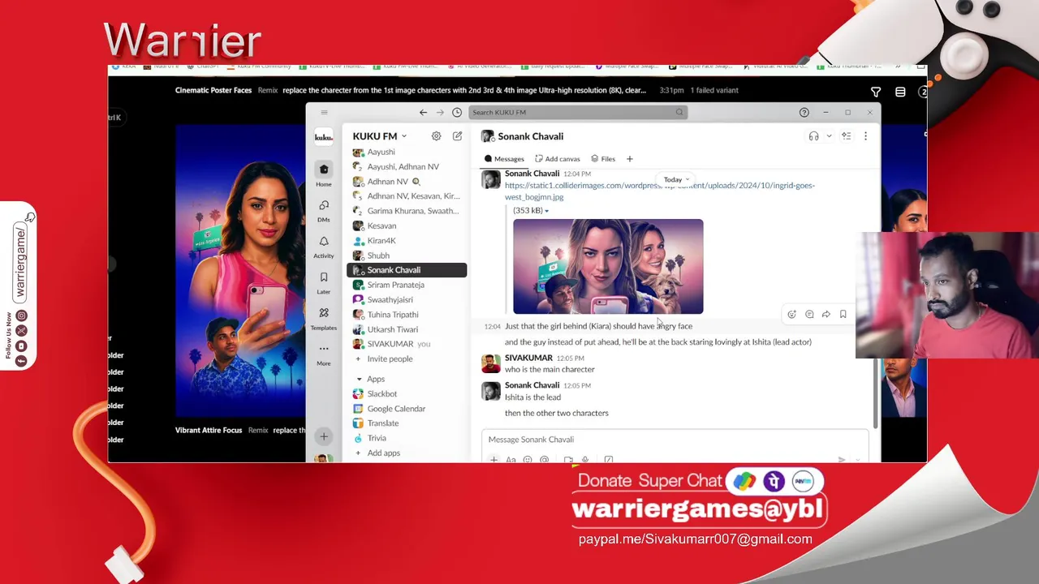Open Garima Khurana, Swaath... group chat
The width and height of the screenshot is (1039, 584).
[406, 211]
